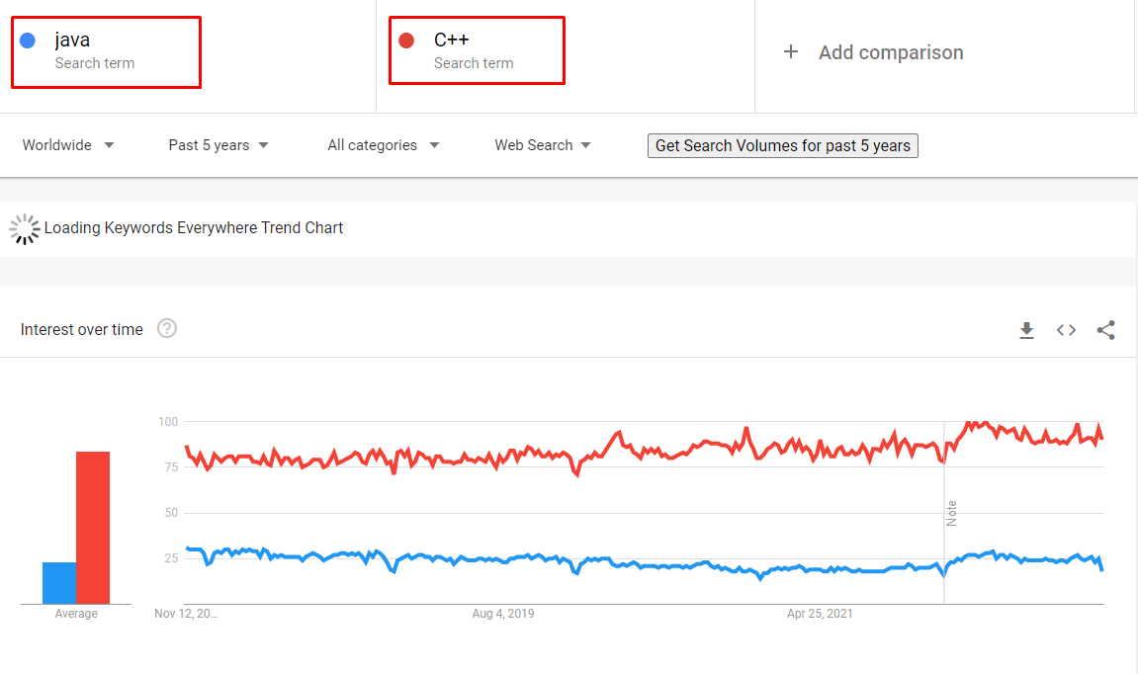Share the Interest over time chart
Screen dimensions: 1138x674
(1105, 330)
